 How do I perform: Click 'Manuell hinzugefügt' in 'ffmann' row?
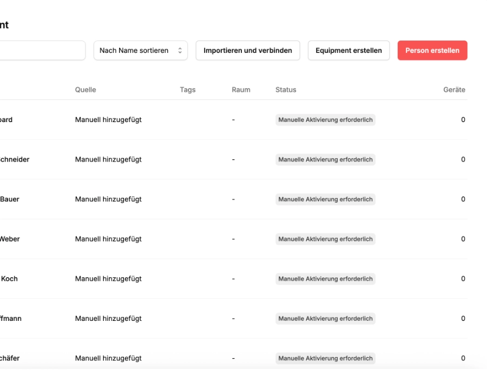[108, 319]
